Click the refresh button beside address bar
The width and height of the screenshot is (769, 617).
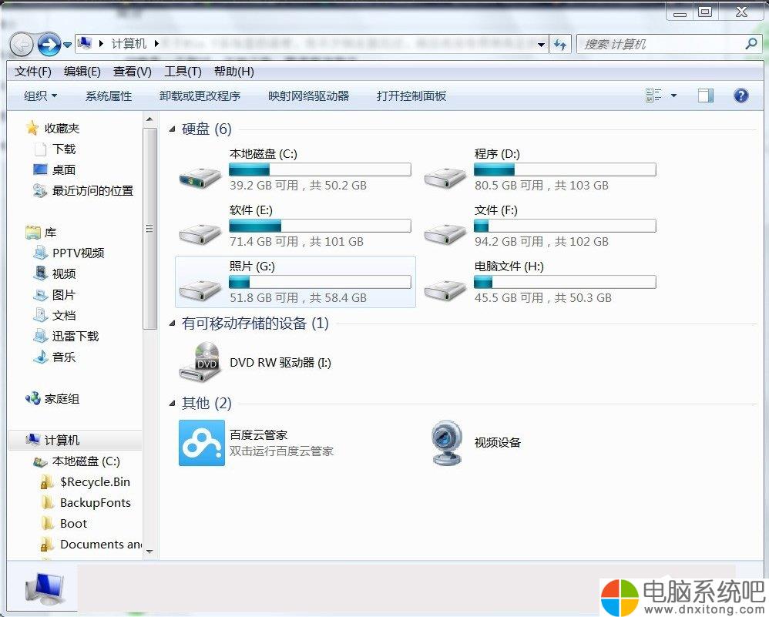560,44
